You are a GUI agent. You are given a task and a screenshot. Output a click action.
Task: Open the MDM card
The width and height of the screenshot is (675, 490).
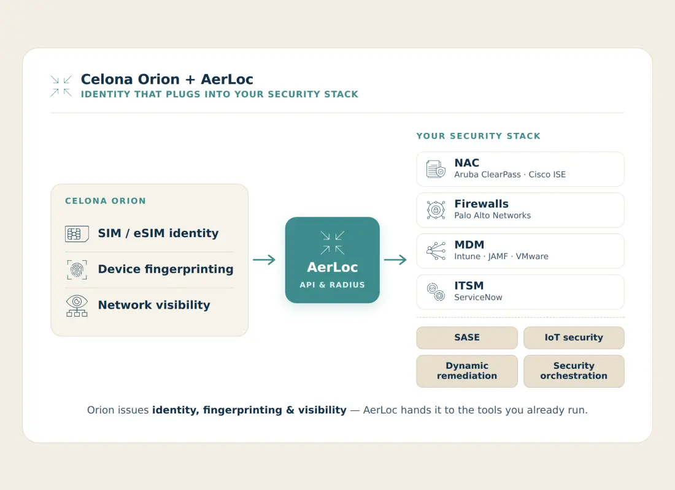pos(520,251)
